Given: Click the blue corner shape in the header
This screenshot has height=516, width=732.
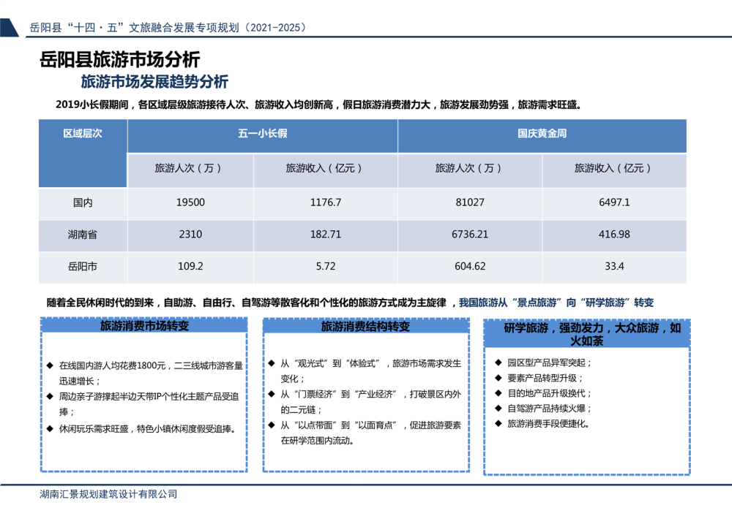Looking at the screenshot, I should click(9, 28).
